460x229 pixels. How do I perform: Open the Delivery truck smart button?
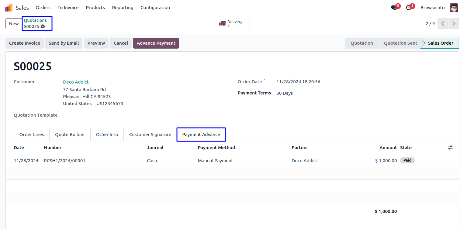[232, 24]
